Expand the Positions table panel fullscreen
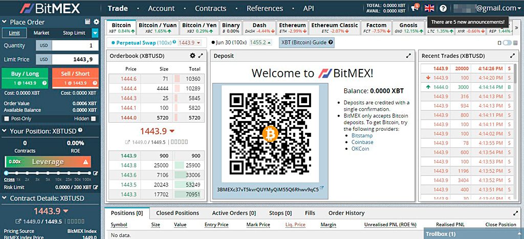 (515, 213)
